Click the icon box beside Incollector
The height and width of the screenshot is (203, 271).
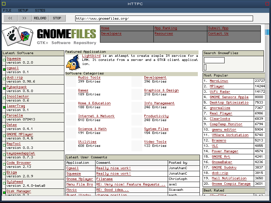pos(4,98)
